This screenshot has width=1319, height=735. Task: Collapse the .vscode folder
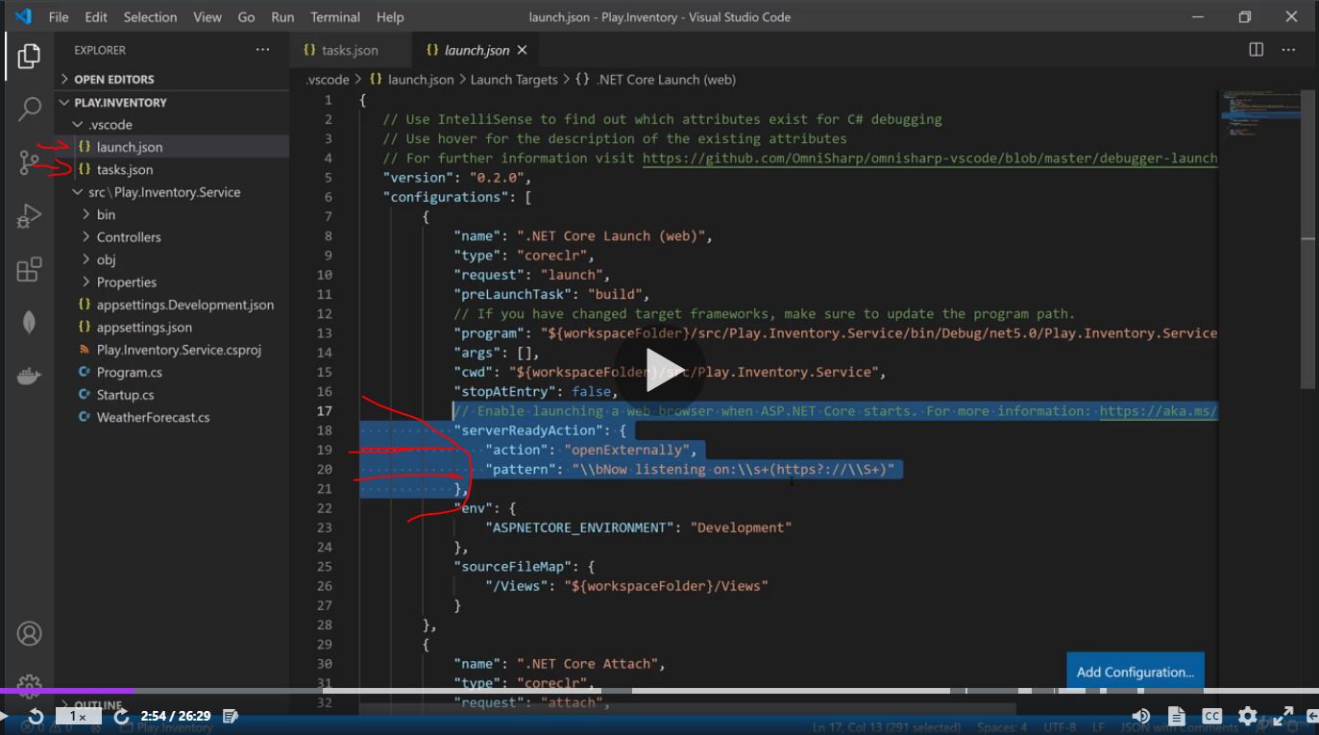[172, 124]
